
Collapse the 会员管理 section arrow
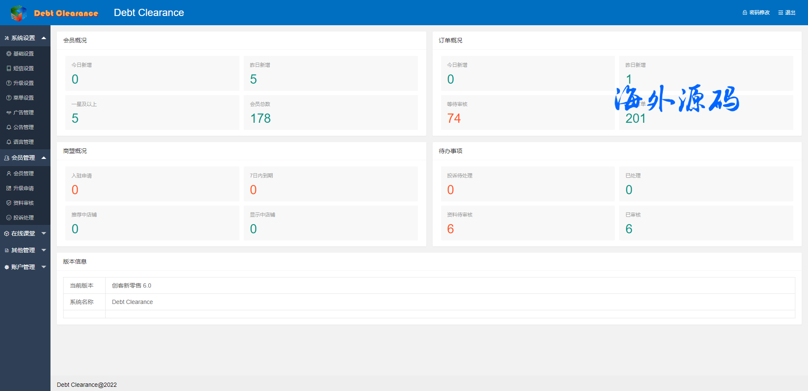[x=44, y=158]
